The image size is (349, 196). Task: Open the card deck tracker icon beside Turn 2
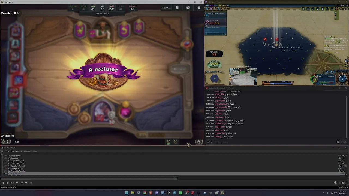click(x=177, y=8)
